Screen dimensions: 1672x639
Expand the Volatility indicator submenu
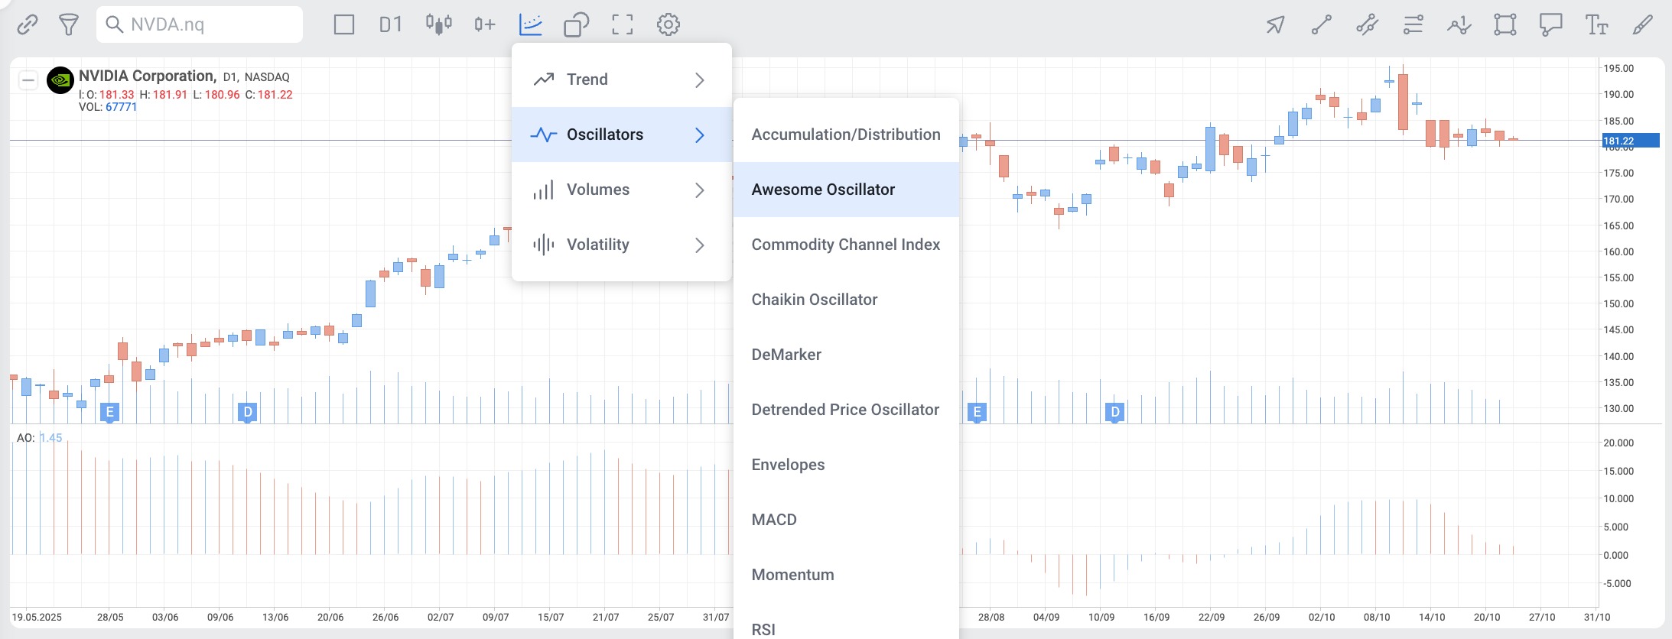(x=621, y=245)
